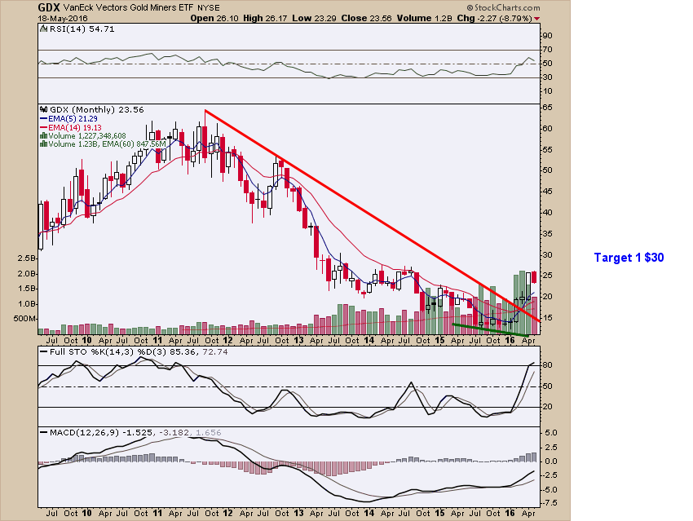Click the price axis label 15
Image resolution: width=693 pixels, height=521 pixels.
547,318
